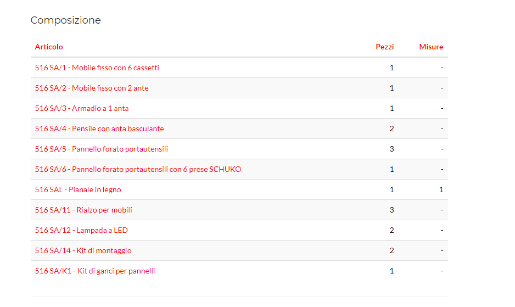The image size is (515, 307).
Task: Click the Pezzi quantity for Pensile con anta basculante
Action: coord(391,129)
